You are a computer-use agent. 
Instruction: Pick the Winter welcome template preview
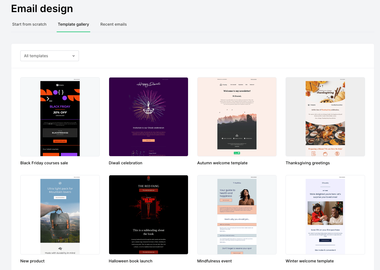coord(325,215)
